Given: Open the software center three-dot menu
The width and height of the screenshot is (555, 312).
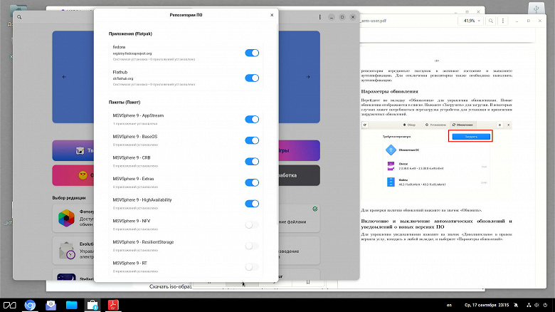Looking at the screenshot, I should point(319,17).
